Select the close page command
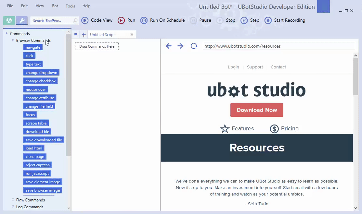Image resolution: width=362 pixels, height=214 pixels. point(35,157)
